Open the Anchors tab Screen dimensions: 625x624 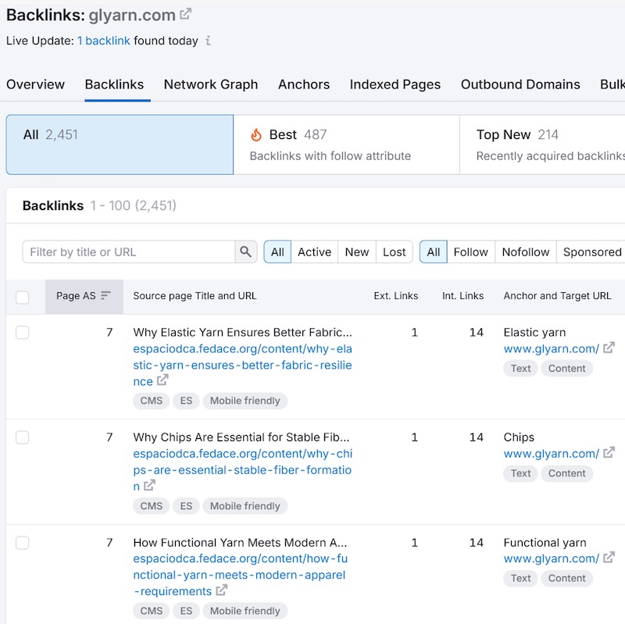click(x=304, y=84)
